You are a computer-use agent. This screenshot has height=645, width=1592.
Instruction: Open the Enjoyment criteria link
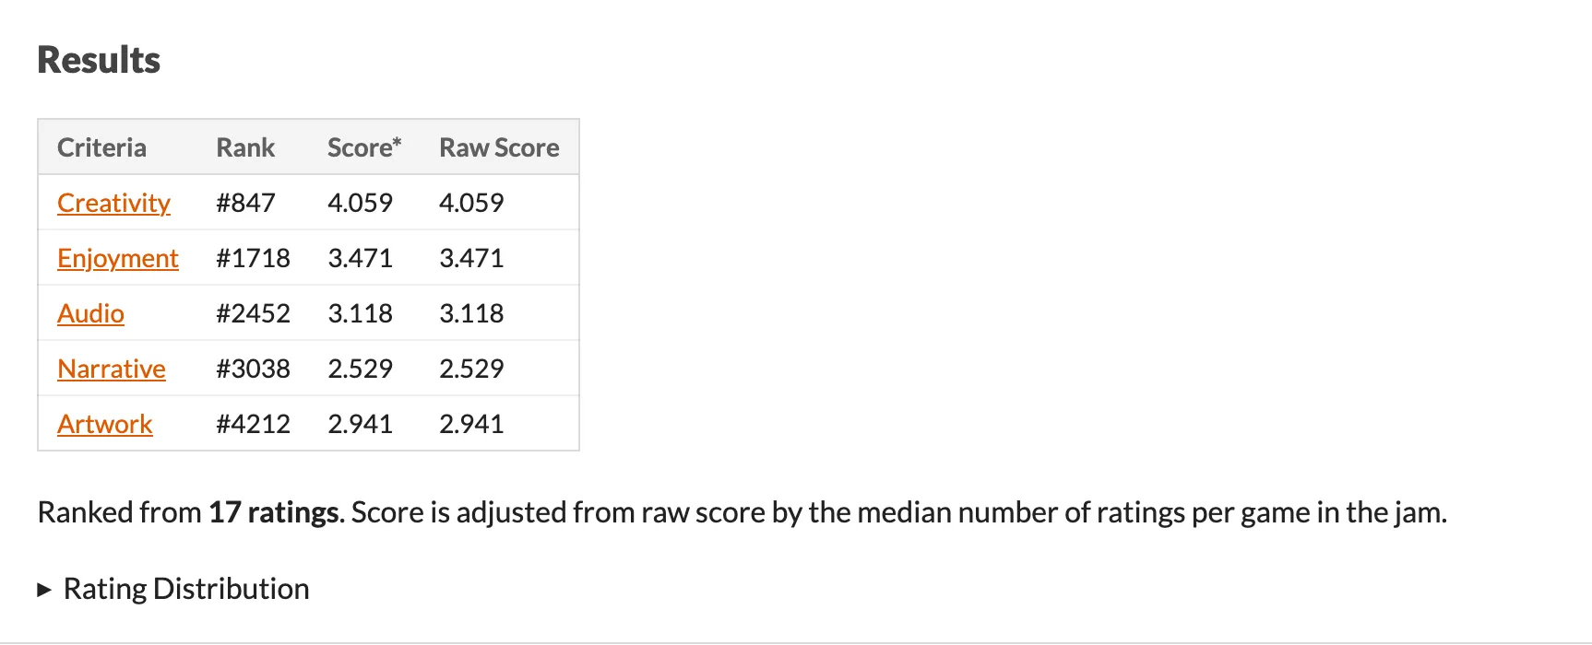tap(118, 258)
